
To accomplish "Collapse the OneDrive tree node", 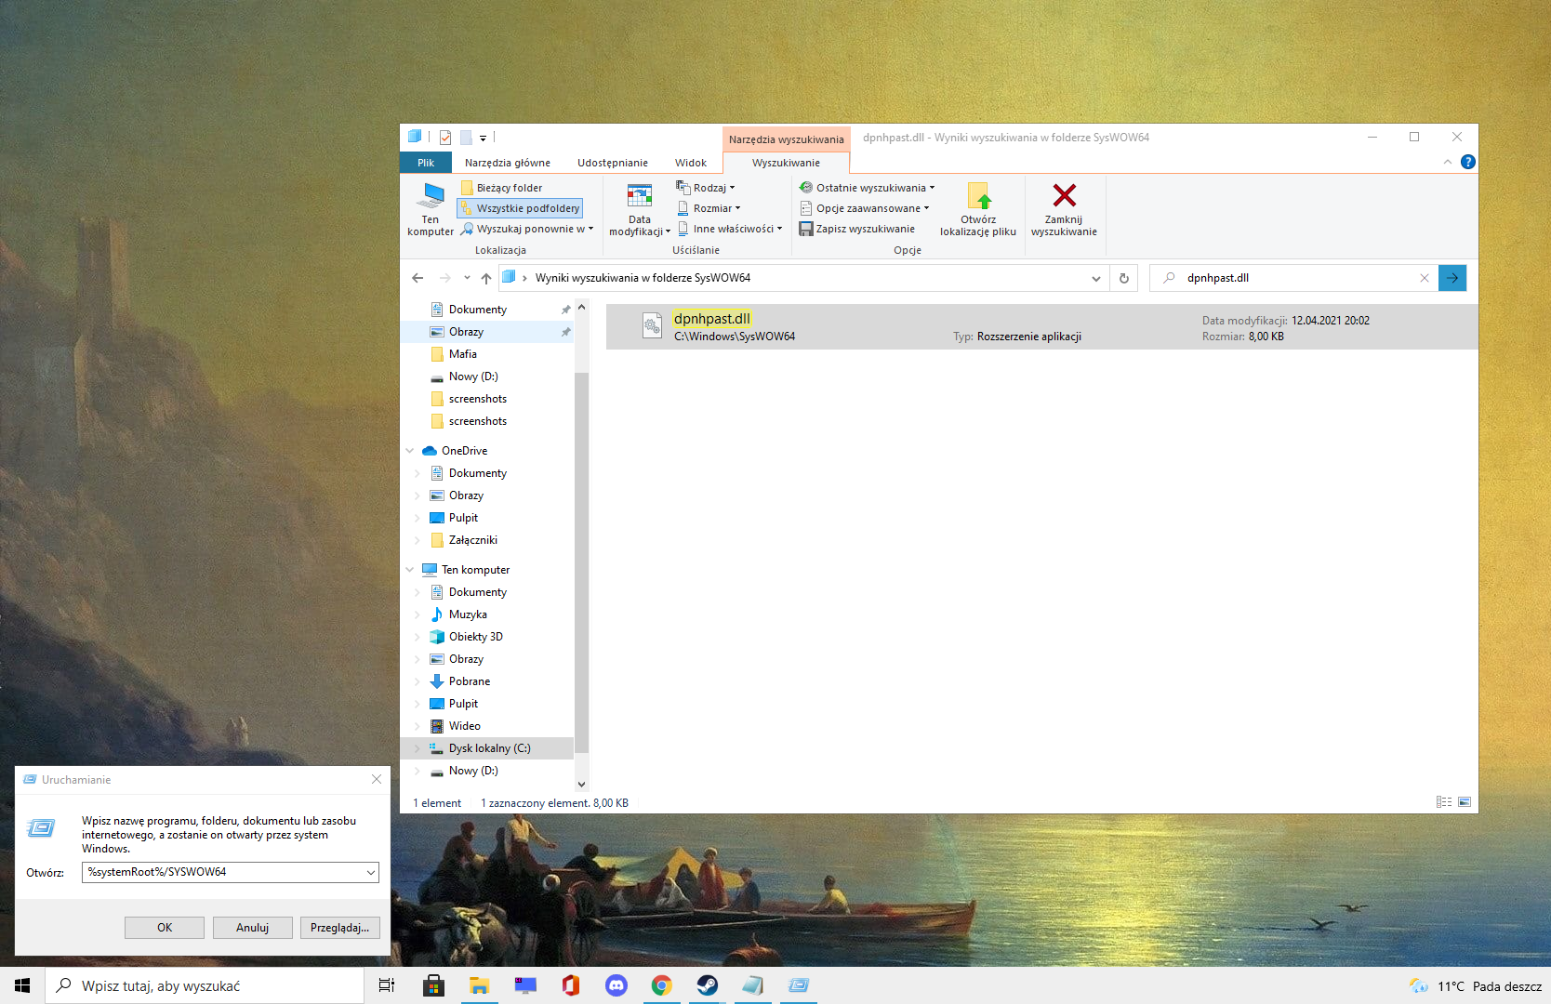I will tap(410, 451).
